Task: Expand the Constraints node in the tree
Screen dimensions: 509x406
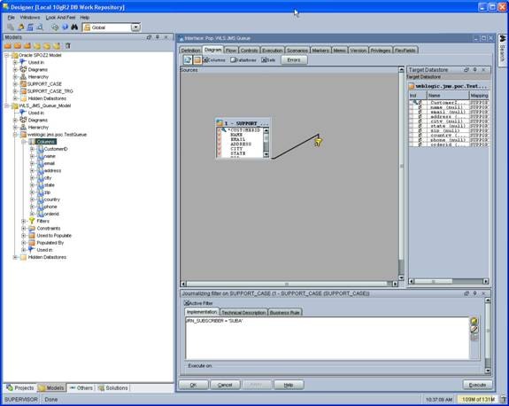Action: (24, 228)
